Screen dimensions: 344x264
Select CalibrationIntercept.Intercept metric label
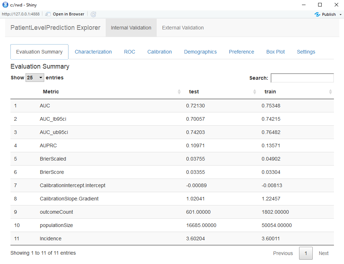72,185
